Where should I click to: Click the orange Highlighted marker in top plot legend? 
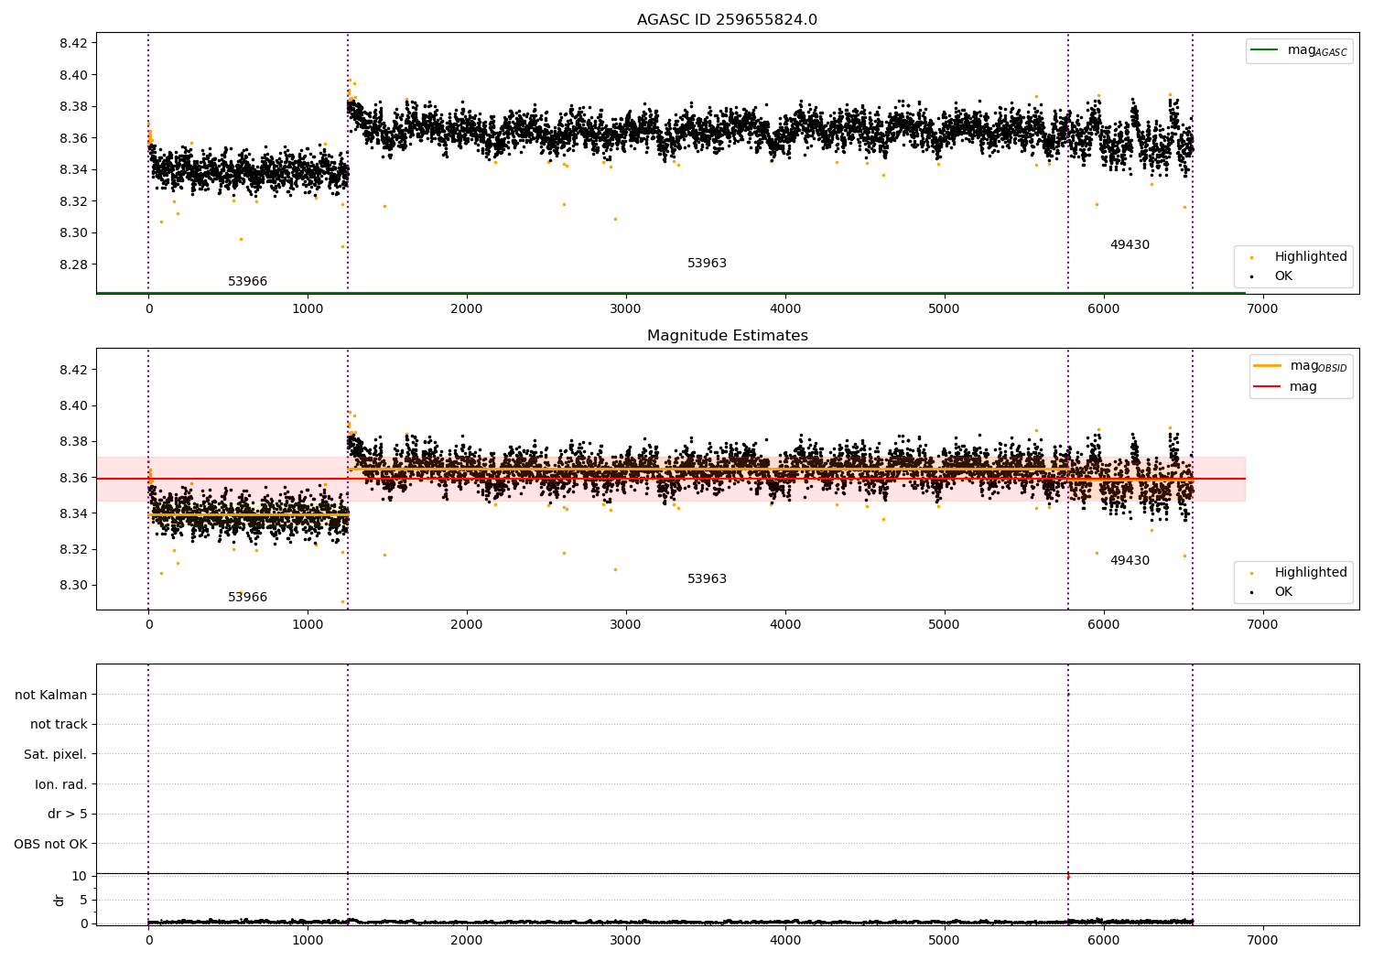[x=1251, y=257]
